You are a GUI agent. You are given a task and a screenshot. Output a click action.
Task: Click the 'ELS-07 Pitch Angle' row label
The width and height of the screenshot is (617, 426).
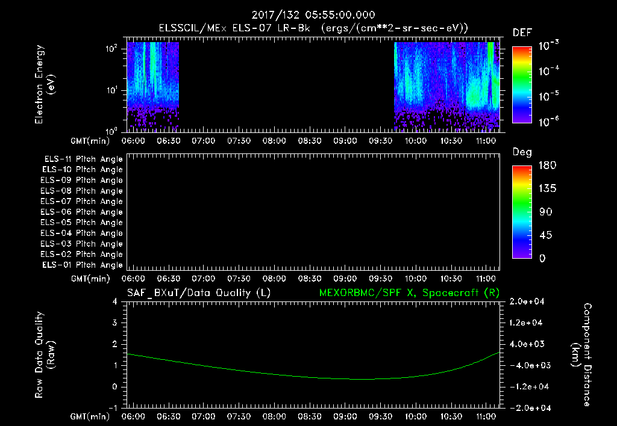pos(82,201)
